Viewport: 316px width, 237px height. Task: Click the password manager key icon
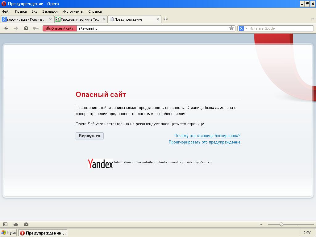36,28
